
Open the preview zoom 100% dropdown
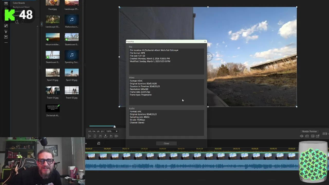click(116, 131)
